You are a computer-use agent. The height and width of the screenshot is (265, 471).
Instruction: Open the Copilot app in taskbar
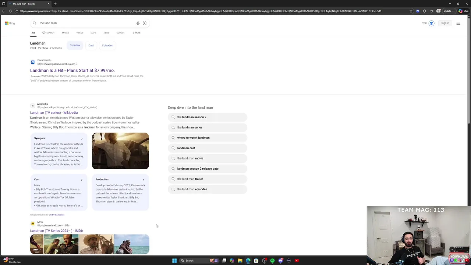(232, 261)
